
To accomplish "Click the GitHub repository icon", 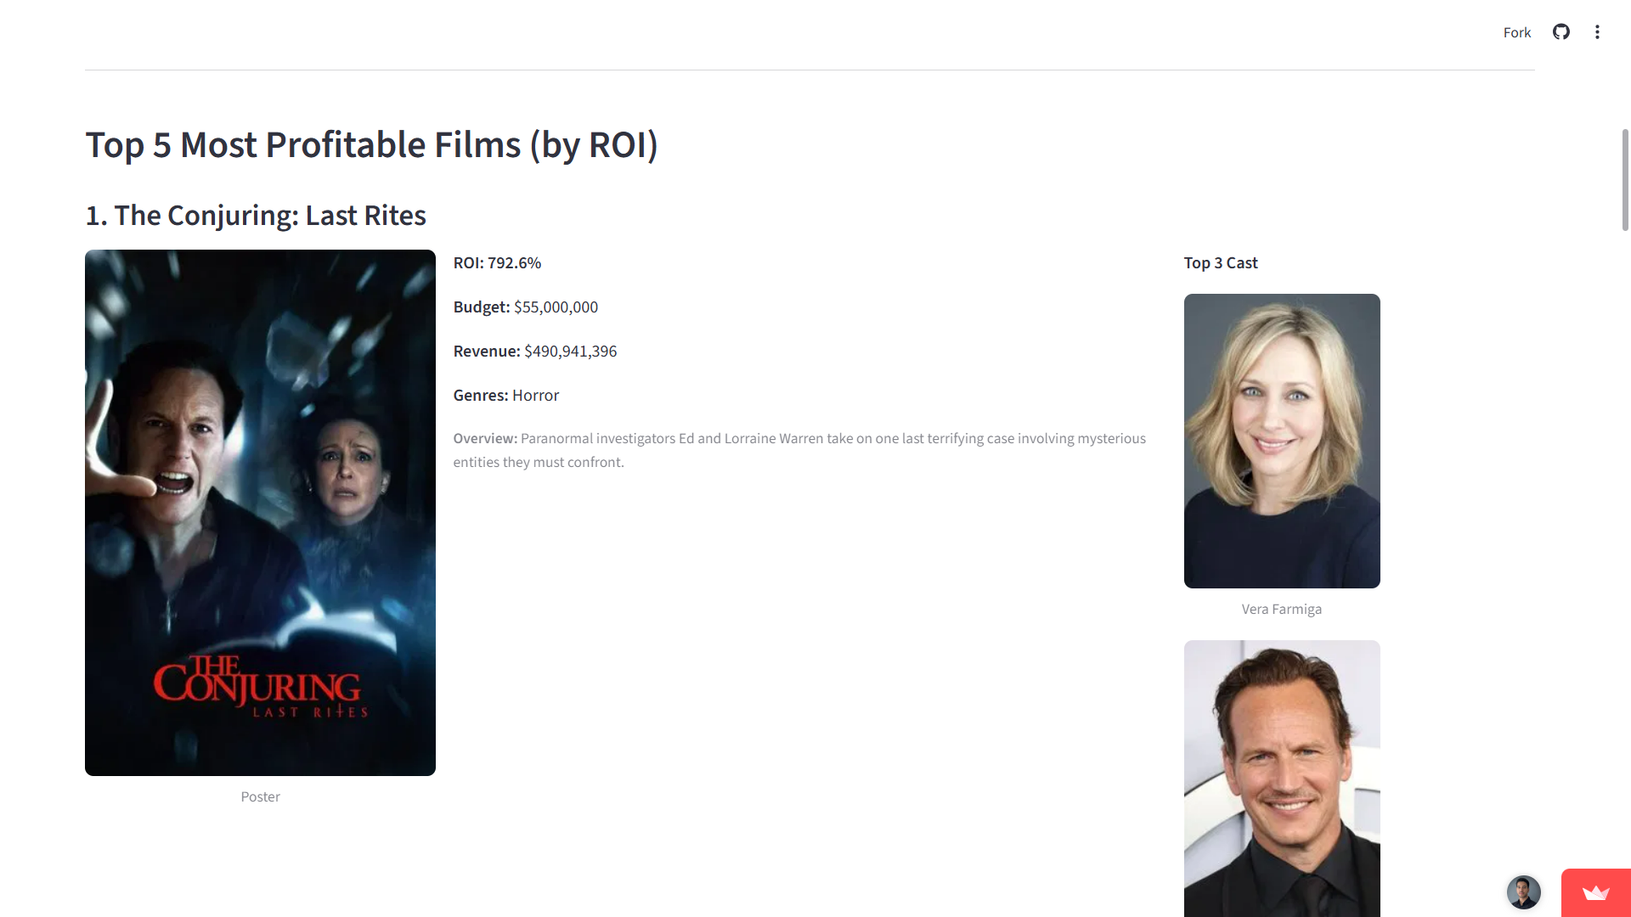I will (x=1561, y=32).
